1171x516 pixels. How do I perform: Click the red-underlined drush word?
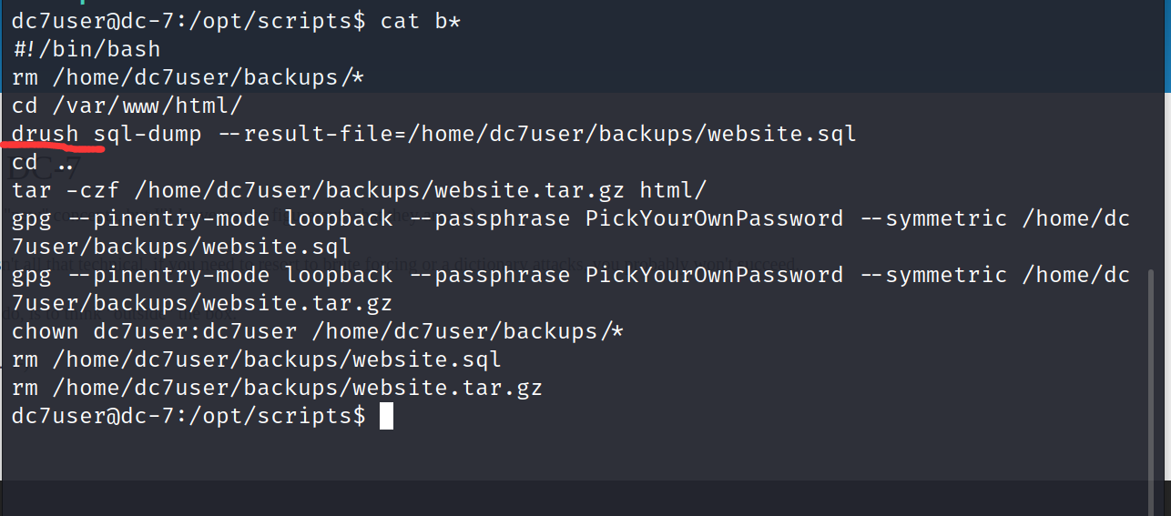[46, 135]
